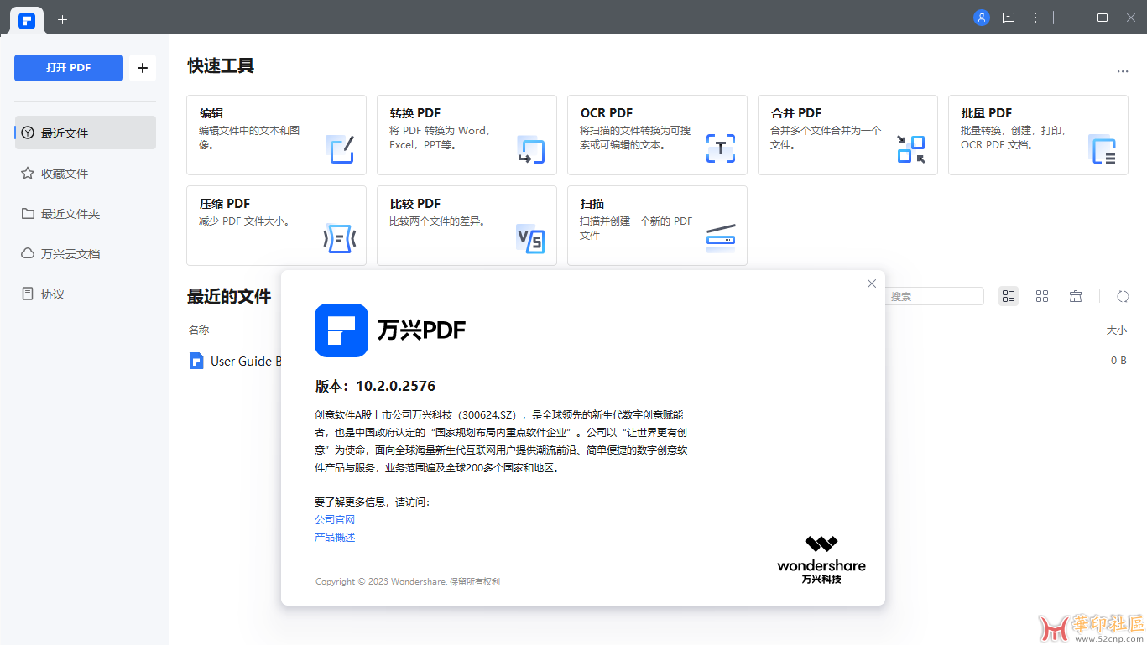
Task: Click the 扫描 title text
Action: (x=592, y=204)
